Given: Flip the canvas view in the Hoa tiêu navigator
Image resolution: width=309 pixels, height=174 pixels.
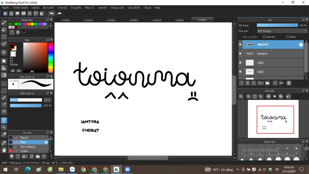Looking at the screenshot, I should click(x=288, y=96).
